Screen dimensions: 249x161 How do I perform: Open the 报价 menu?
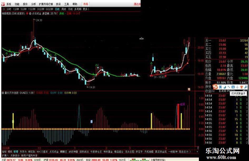[x=25, y=4]
